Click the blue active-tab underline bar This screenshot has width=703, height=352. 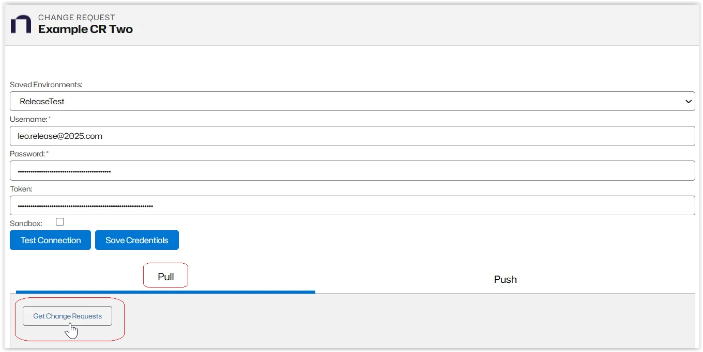tap(165, 292)
